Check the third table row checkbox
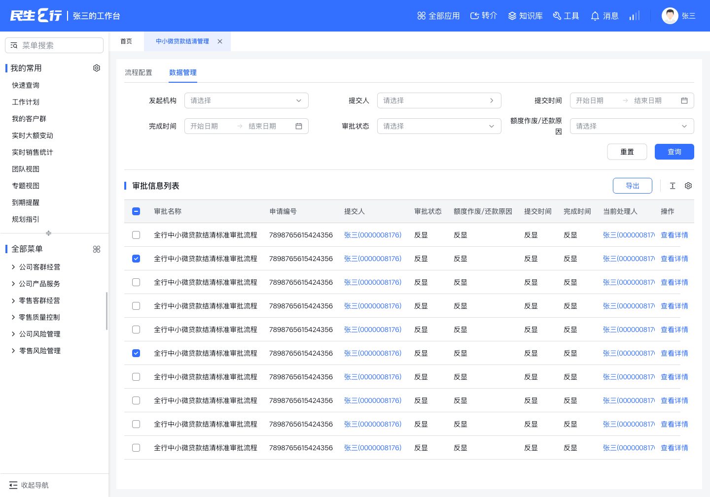 point(136,282)
